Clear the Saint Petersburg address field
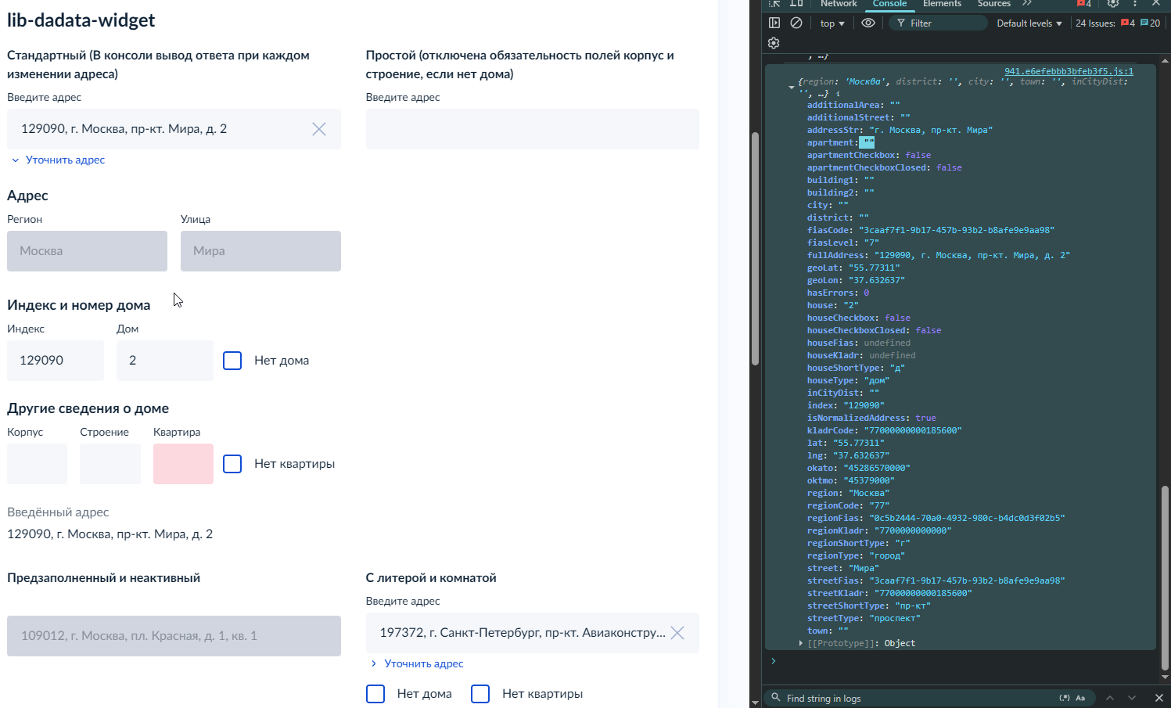Screen dimensions: 1171x708 coord(677,633)
